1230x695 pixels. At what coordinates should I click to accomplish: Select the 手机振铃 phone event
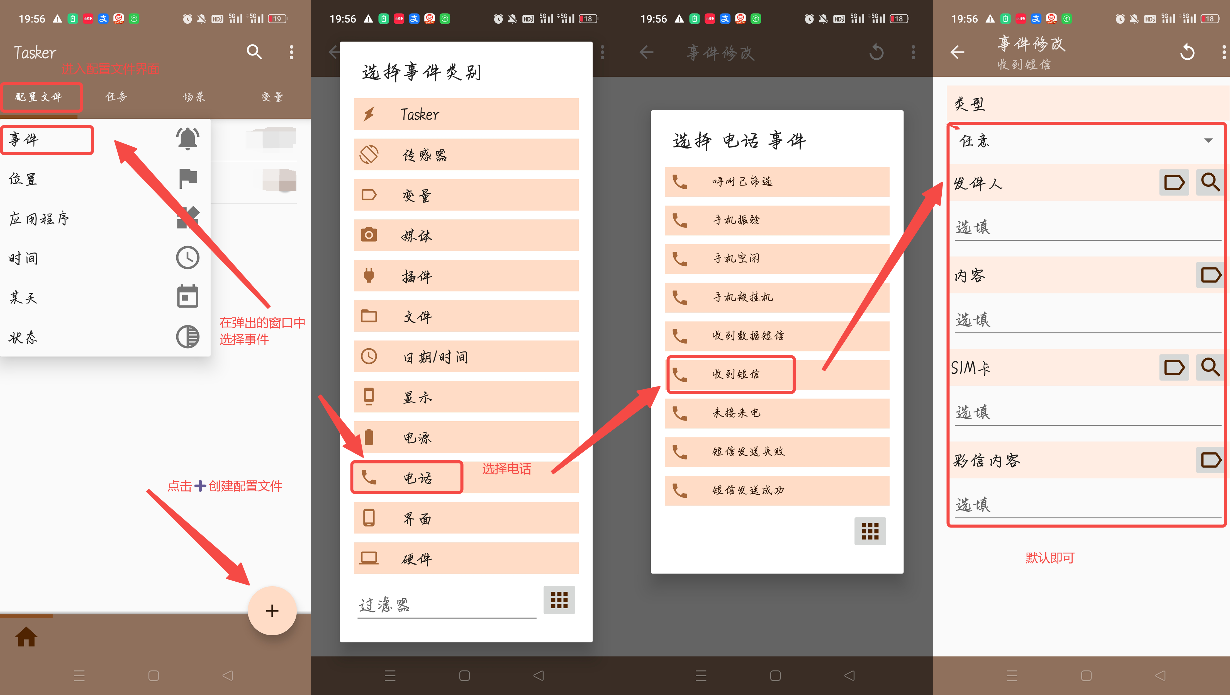(777, 220)
